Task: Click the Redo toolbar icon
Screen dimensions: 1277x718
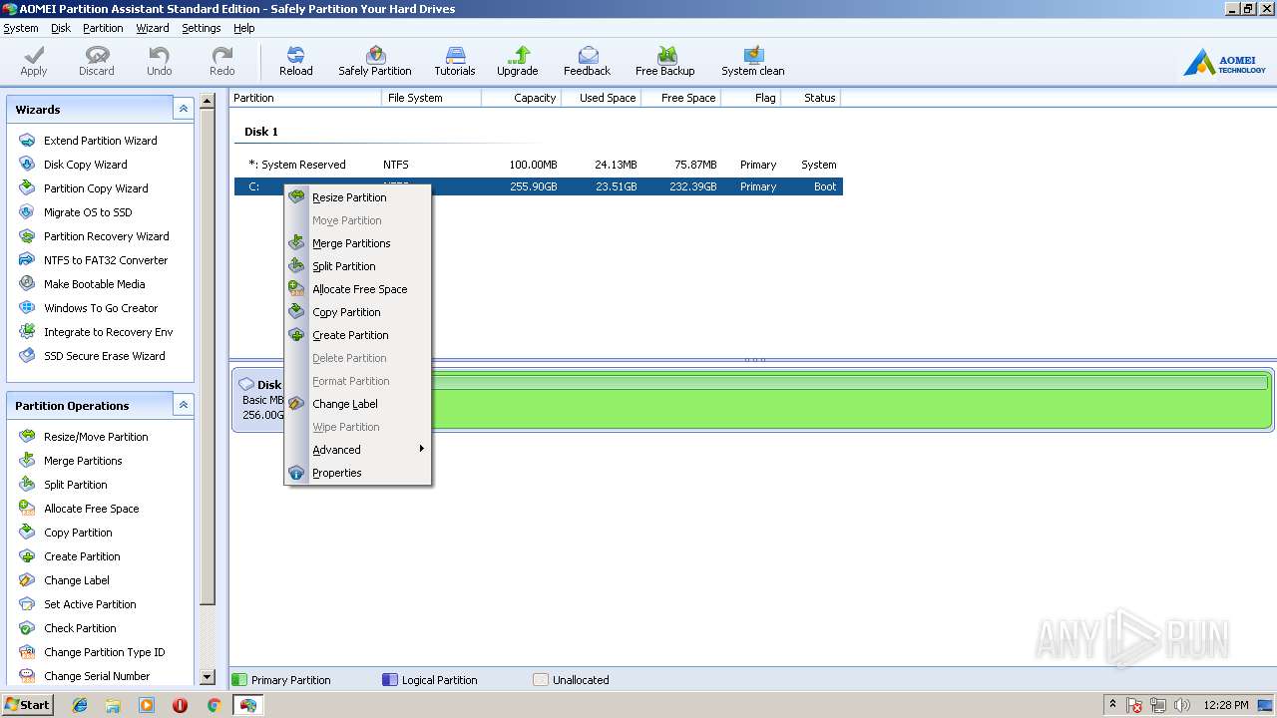Action: pos(222,61)
